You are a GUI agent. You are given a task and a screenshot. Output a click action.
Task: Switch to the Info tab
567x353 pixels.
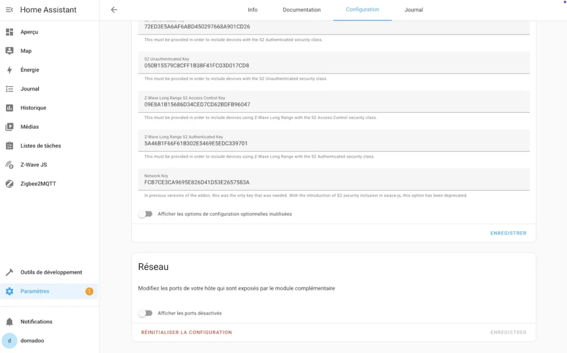(x=252, y=10)
